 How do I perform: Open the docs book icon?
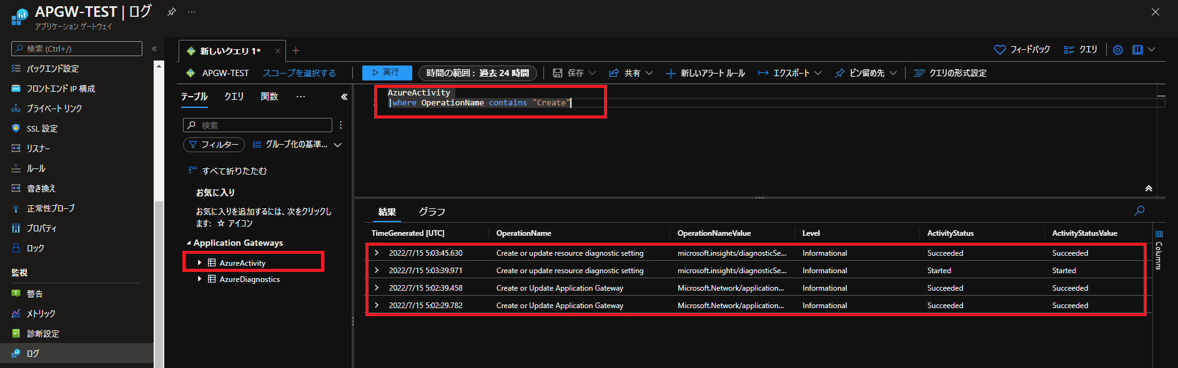point(1137,50)
